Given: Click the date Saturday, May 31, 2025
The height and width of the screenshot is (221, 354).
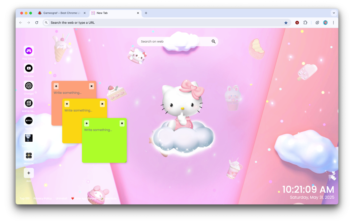Looking at the screenshot, I should click(x=312, y=197).
